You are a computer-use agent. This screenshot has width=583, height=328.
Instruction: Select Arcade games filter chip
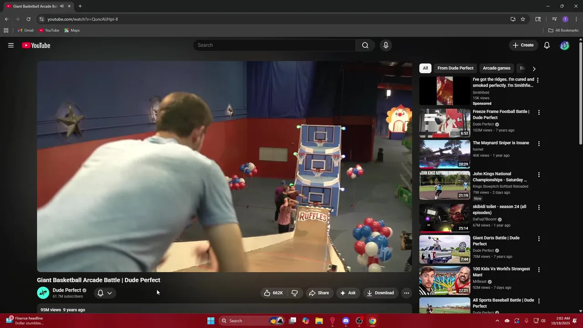pos(496,68)
